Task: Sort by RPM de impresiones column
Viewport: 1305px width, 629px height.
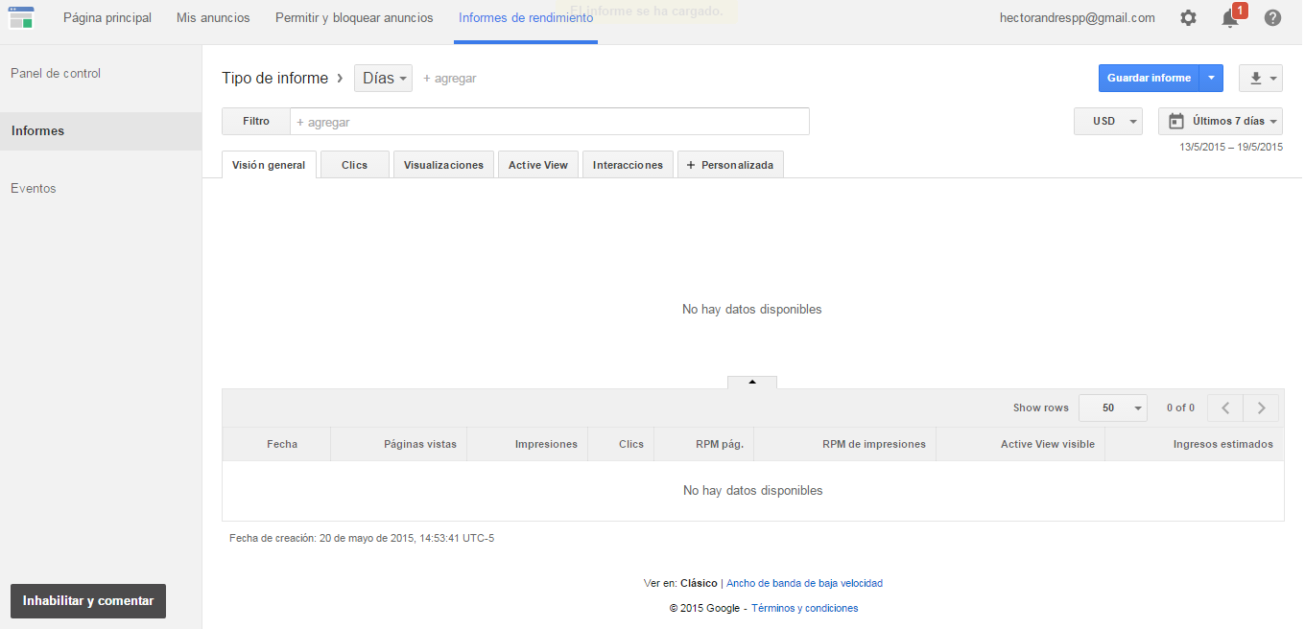Action: pyautogui.click(x=873, y=444)
